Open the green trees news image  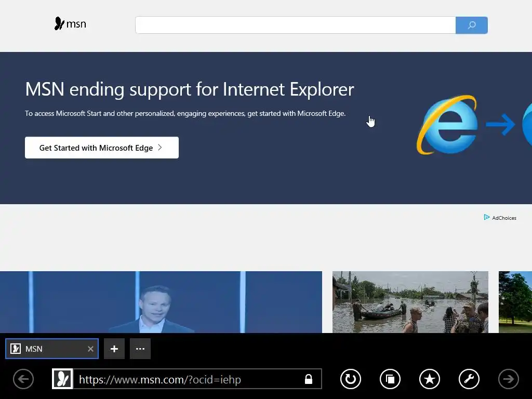pos(515,302)
